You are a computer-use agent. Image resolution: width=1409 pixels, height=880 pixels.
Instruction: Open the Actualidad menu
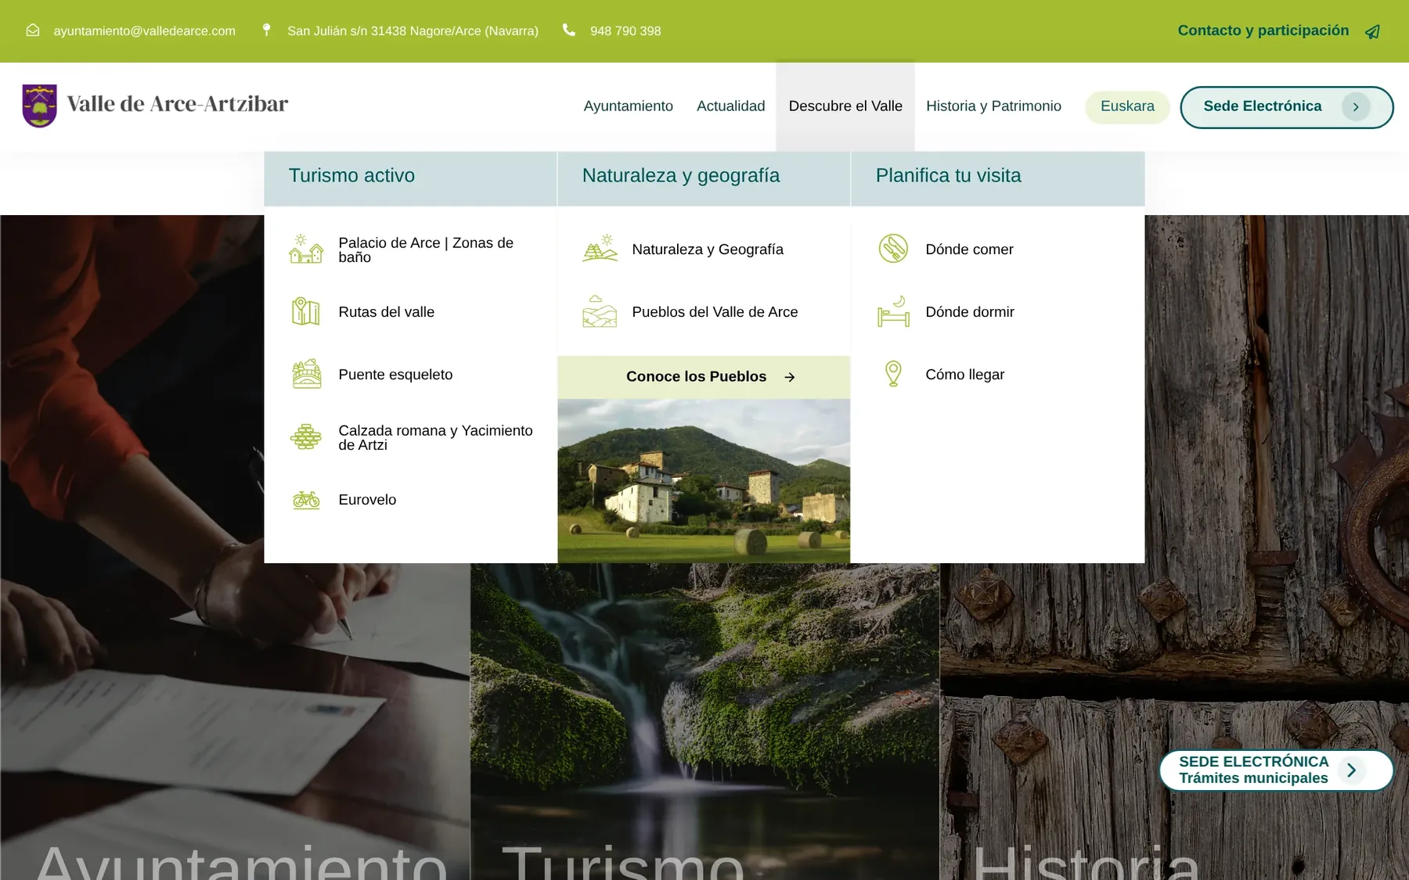coord(730,106)
